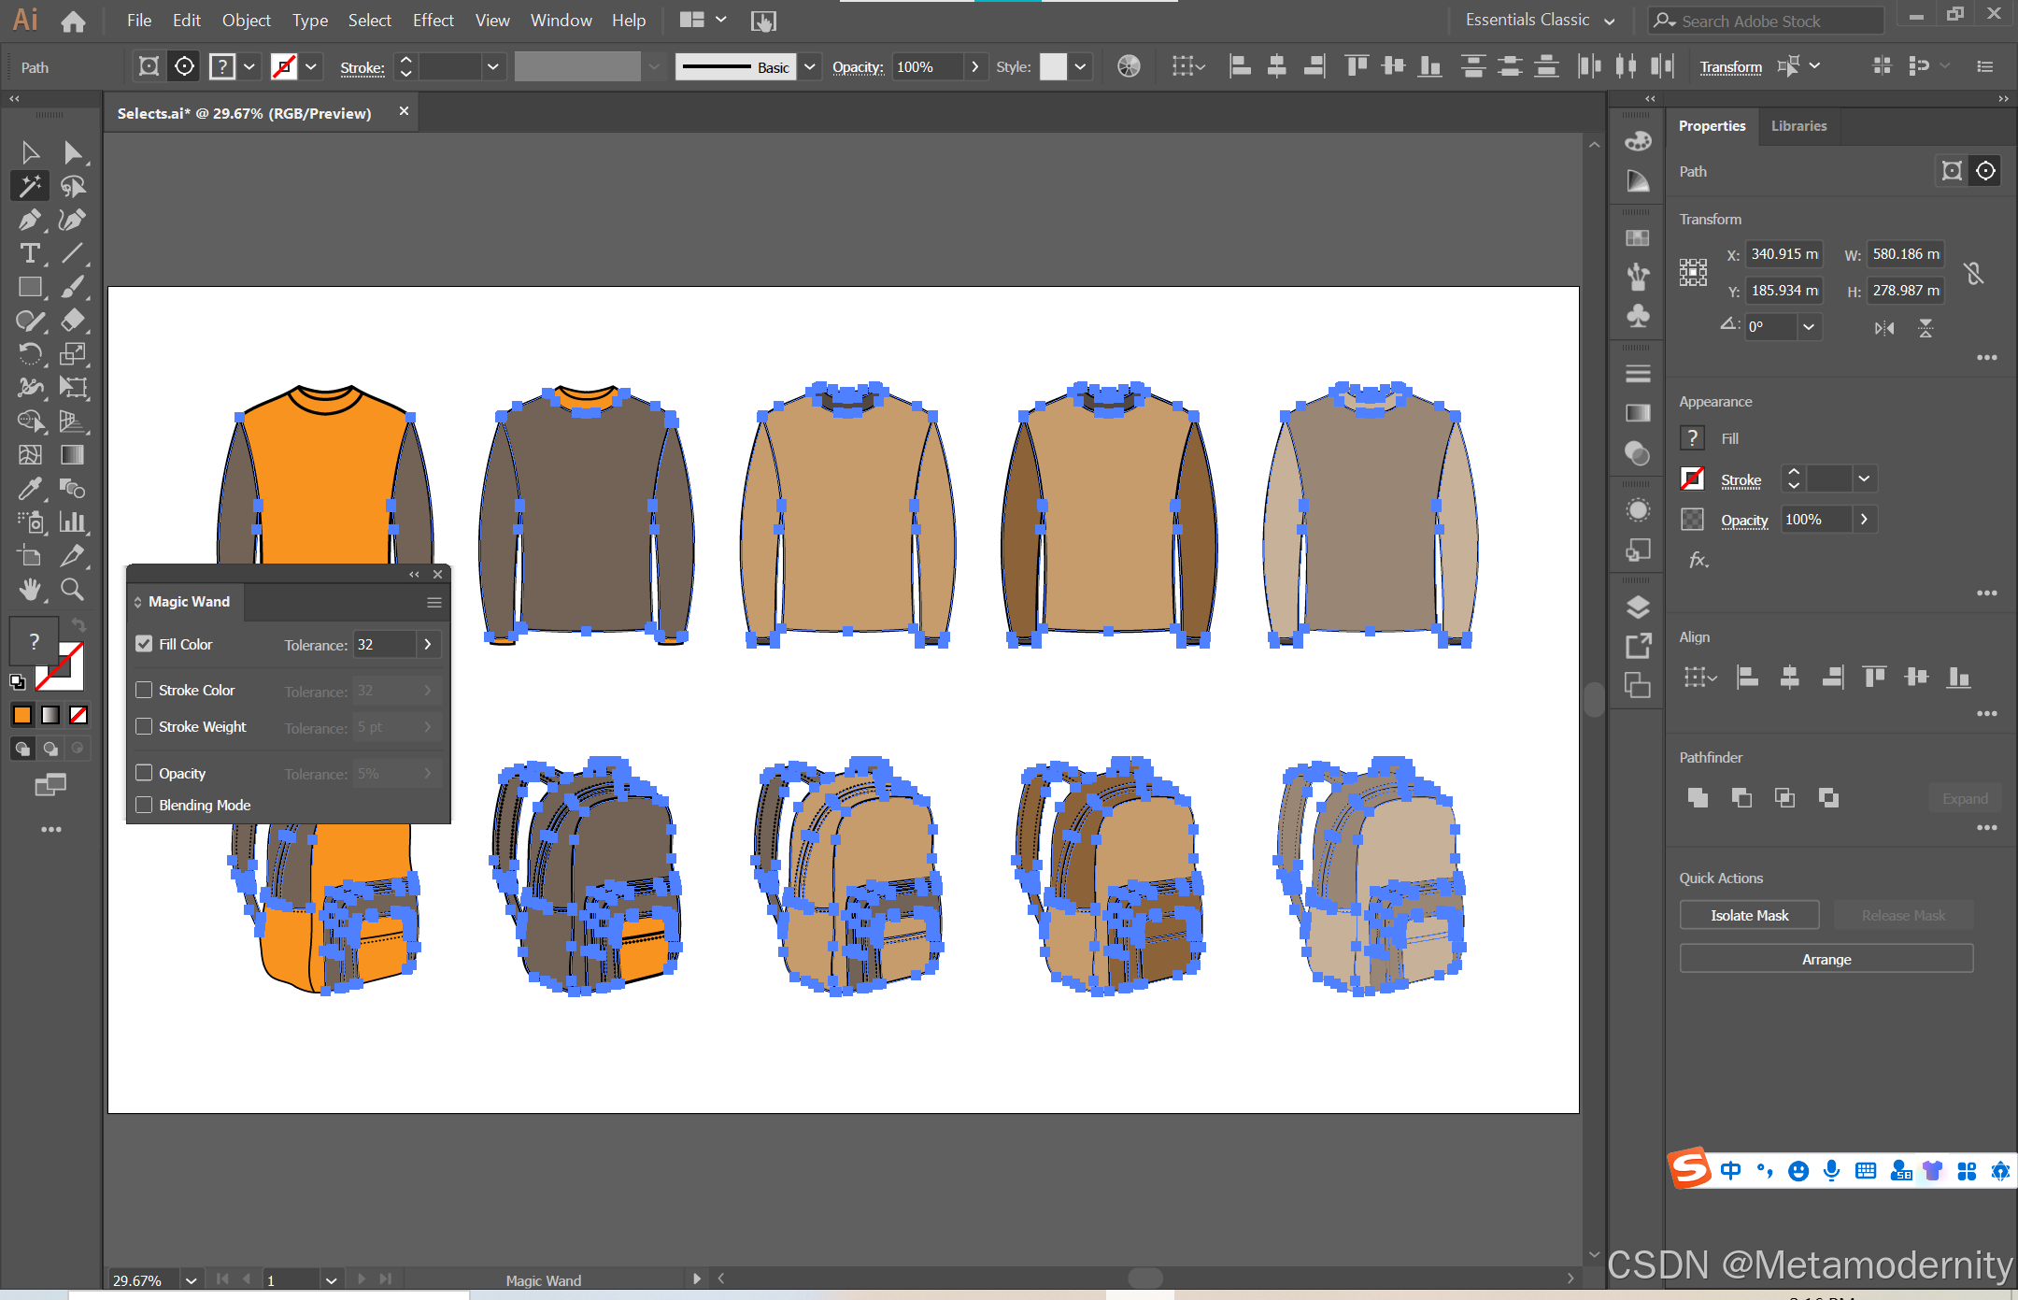Image resolution: width=2018 pixels, height=1300 pixels.
Task: Open the Effect menu
Action: 433,20
